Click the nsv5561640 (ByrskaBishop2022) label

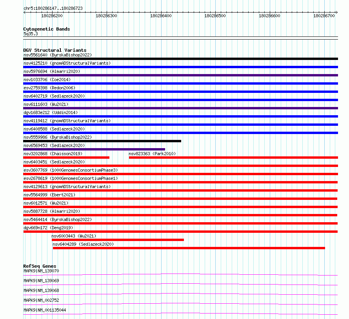(x=58, y=55)
